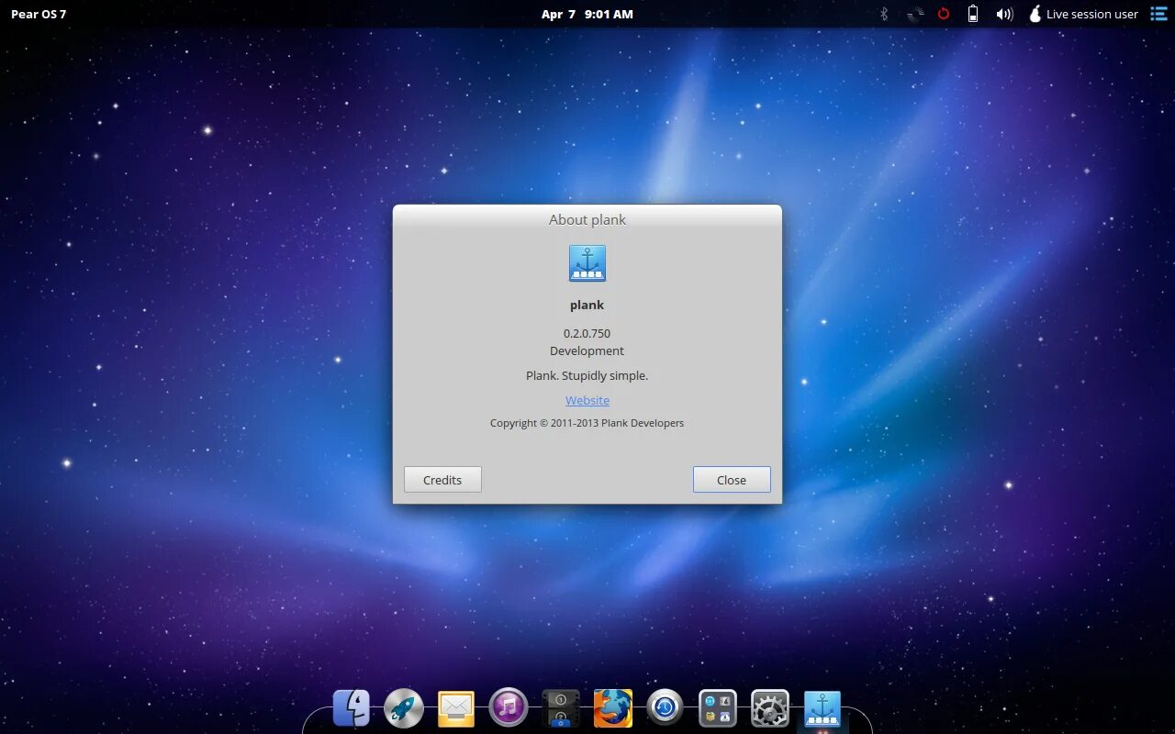Viewport: 1175px width, 734px height.
Task: Launch the purple music player in the dock
Action: point(509,707)
